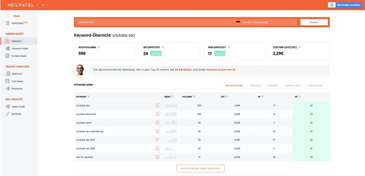Switch to the Suggestions tab
Image resolution: width=365 pixels, height=176 pixels.
(234, 85)
